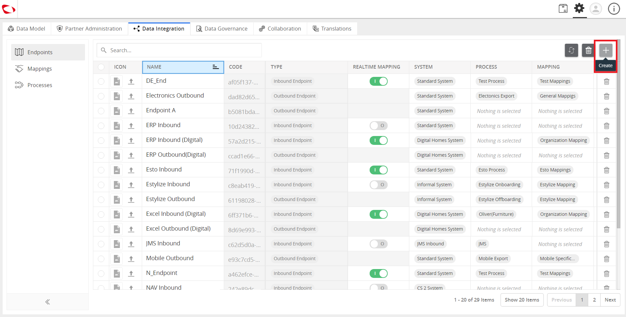The image size is (626, 317).
Task: Delete the JMS Inbound row via trash
Action: pyautogui.click(x=607, y=244)
